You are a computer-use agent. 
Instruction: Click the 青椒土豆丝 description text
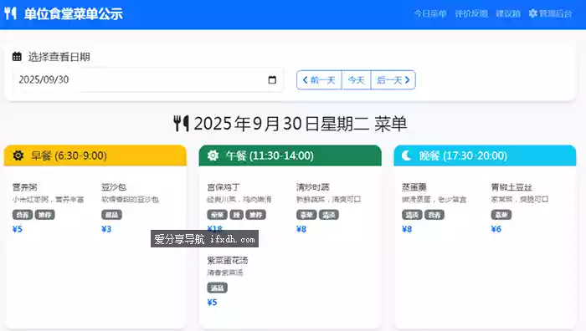(x=520, y=199)
